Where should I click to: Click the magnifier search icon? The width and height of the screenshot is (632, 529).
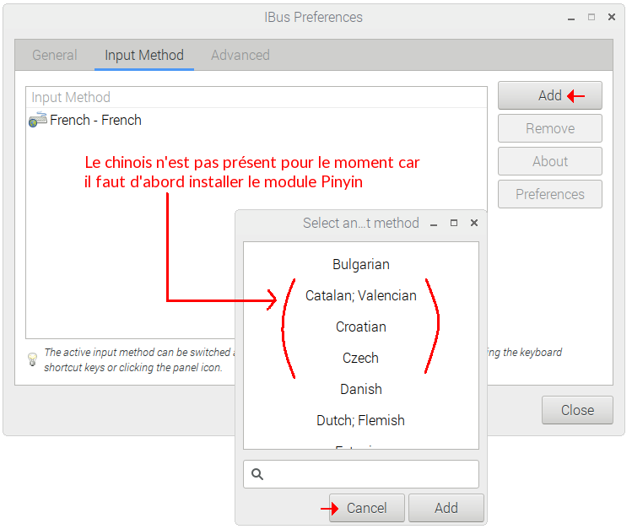coord(257,474)
